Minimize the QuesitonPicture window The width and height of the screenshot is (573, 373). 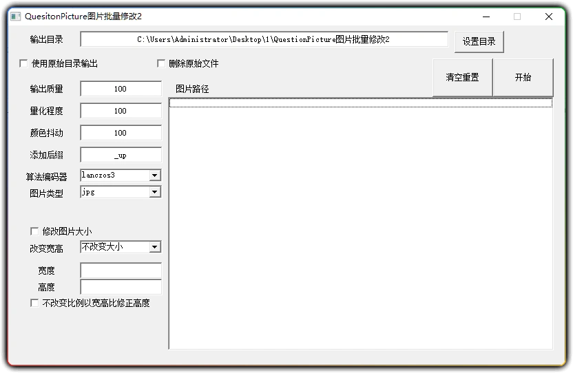[486, 17]
